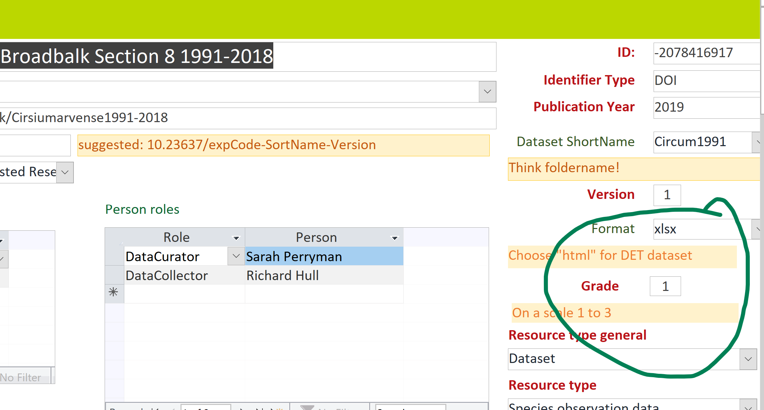The height and width of the screenshot is (410, 764).
Task: Open the Resource type general Dataset dropdown
Action: (x=748, y=359)
